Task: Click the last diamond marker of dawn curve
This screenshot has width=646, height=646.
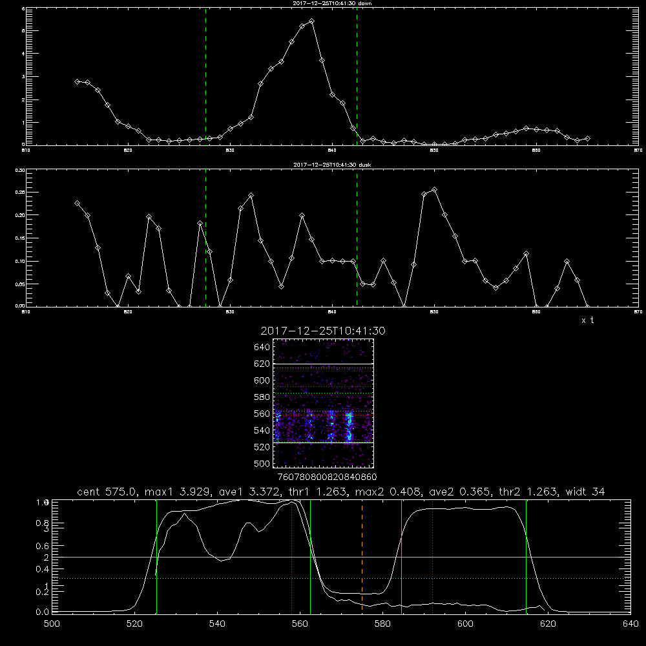Action: (x=587, y=139)
